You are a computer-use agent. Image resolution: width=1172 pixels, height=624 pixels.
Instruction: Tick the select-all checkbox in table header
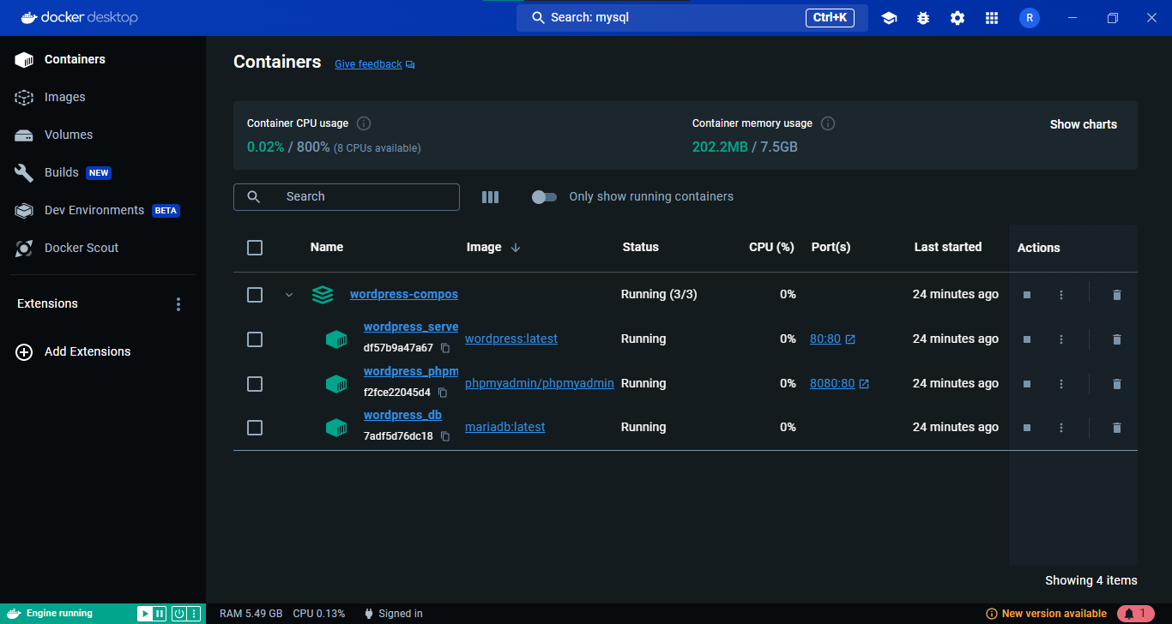pos(255,248)
